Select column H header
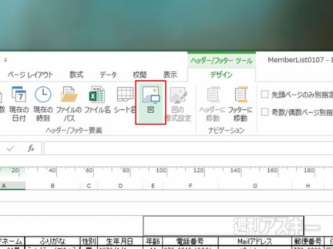333x249 pixels. tap(308, 185)
